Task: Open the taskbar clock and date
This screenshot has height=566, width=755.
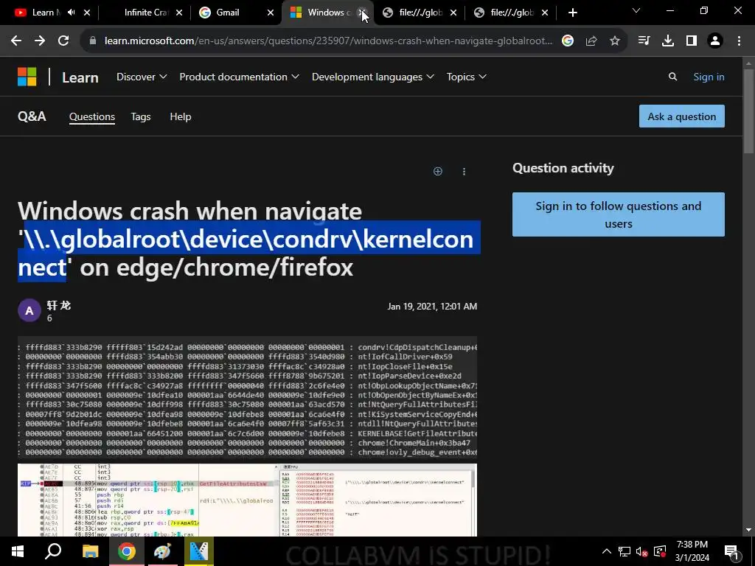Action: [x=692, y=551]
